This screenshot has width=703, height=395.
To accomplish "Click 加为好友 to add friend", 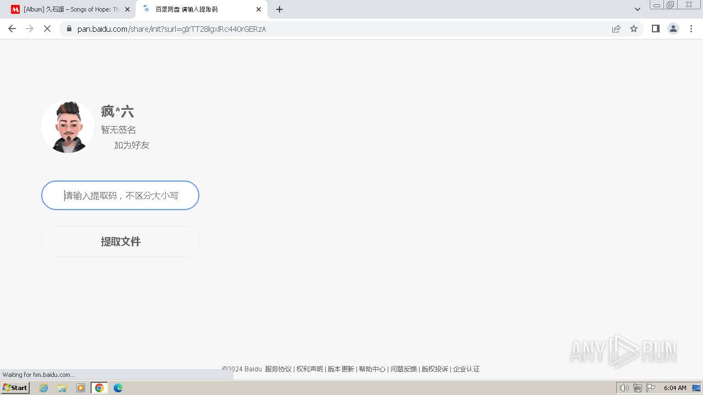I will tap(132, 145).
